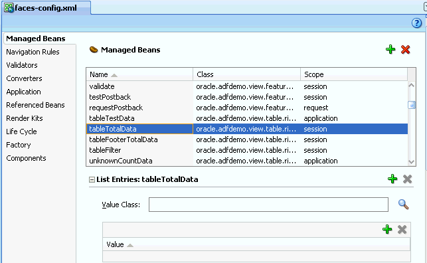427x263 pixels.
Task: Click the class cell of the tableFilter row
Action: pyautogui.click(x=247, y=150)
